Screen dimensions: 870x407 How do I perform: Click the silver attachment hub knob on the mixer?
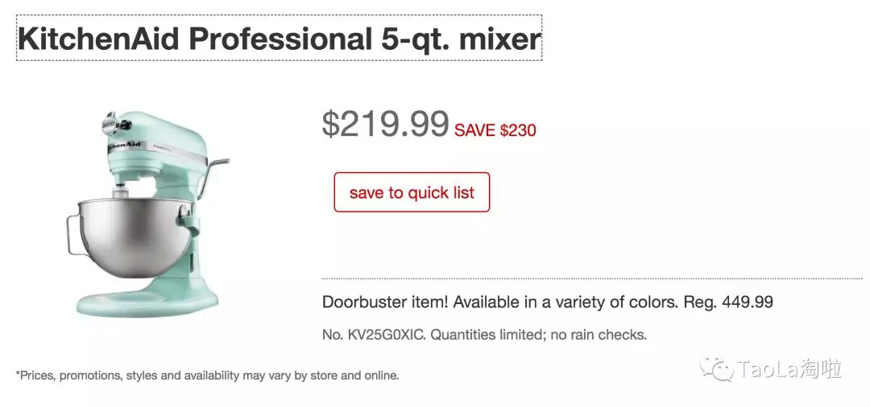pyautogui.click(x=112, y=125)
